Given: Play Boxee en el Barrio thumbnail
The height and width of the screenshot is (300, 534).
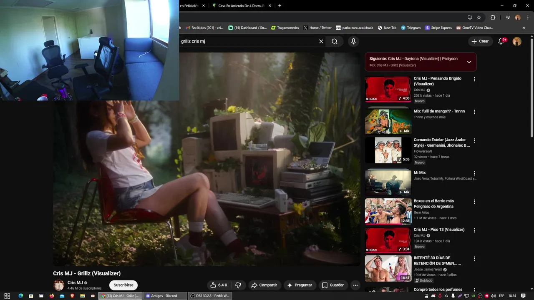Looking at the screenshot, I should point(388,211).
